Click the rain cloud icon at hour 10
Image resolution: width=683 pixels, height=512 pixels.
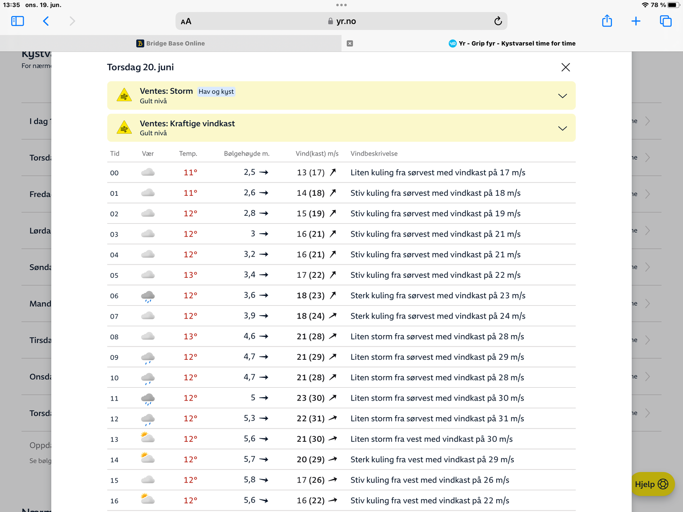pos(148,378)
